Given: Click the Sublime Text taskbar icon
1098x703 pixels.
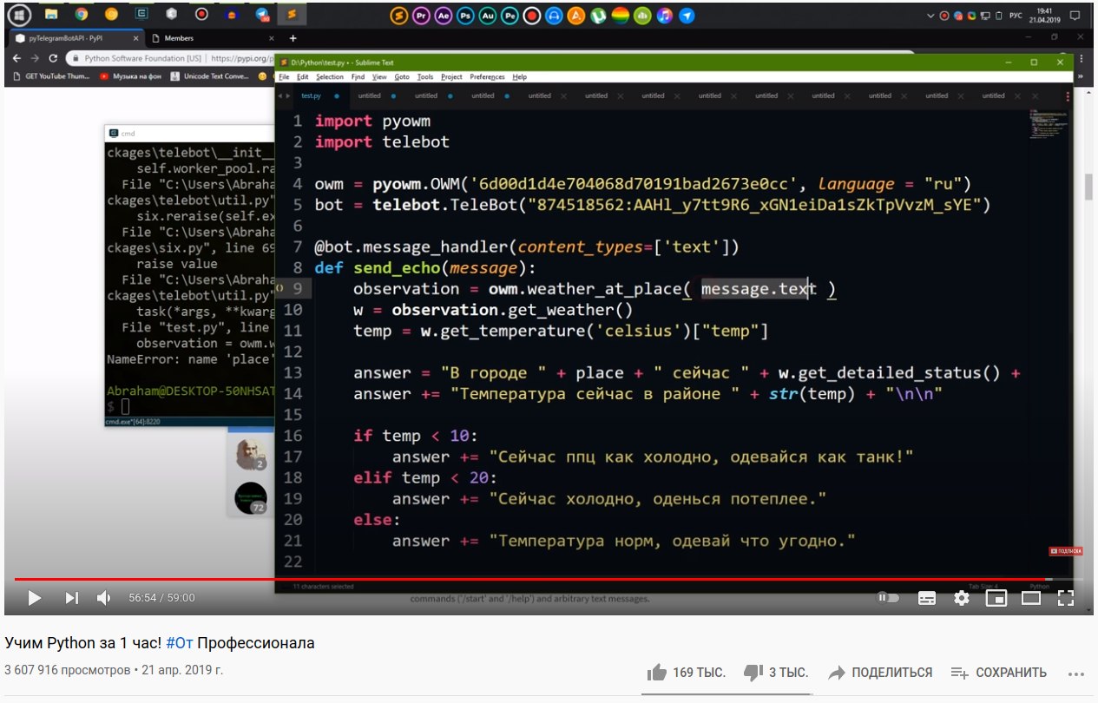Looking at the screenshot, I should coord(293,15).
